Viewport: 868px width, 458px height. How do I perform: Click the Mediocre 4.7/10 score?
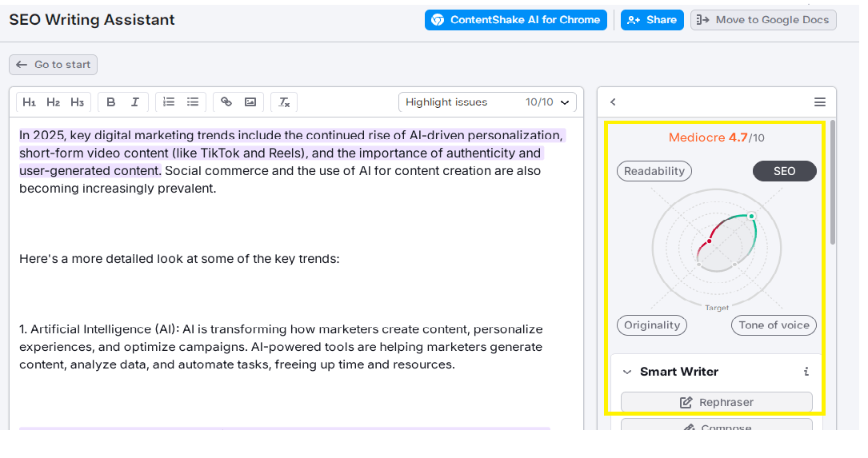(716, 137)
